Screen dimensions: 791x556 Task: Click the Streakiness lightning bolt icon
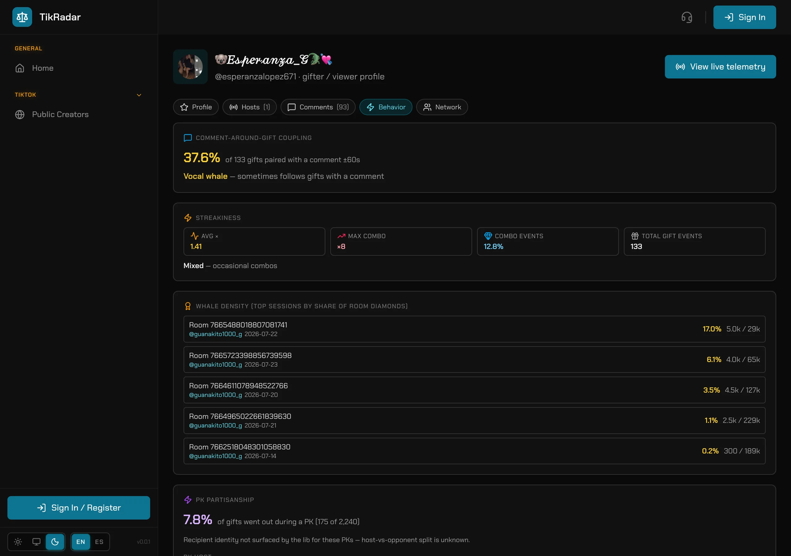pos(188,218)
